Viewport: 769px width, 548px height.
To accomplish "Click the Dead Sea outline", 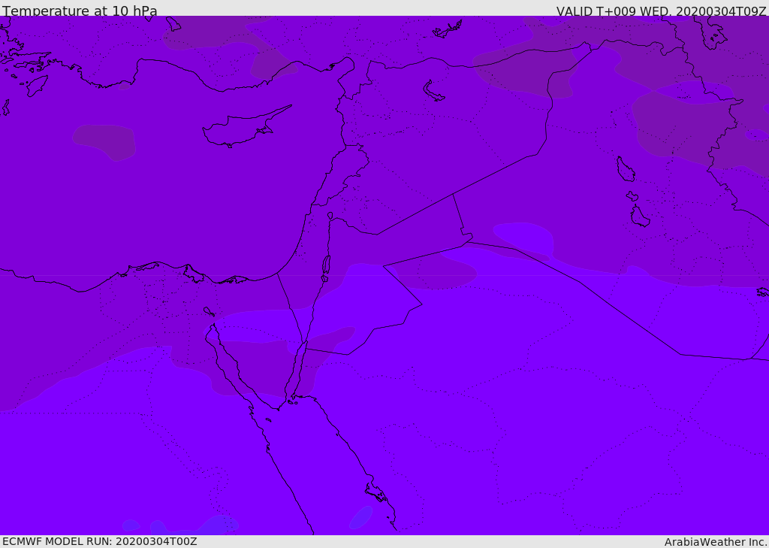I will pos(326,265).
